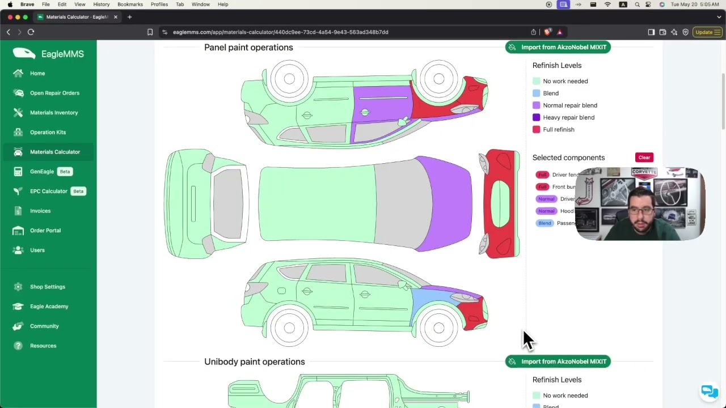Open the chat support widget
726x408 pixels.
click(709, 390)
